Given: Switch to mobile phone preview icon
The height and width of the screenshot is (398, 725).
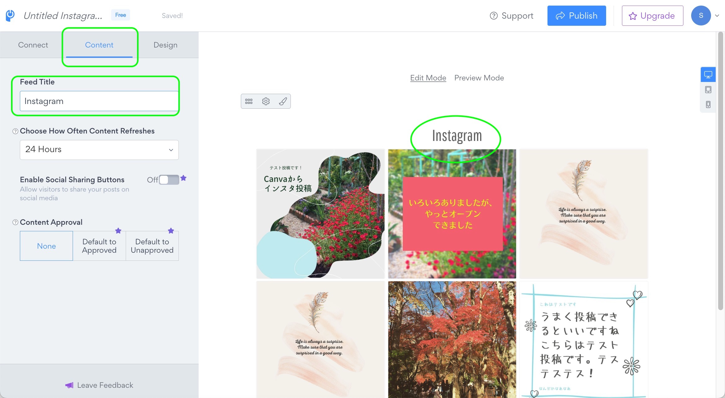Looking at the screenshot, I should point(708,105).
